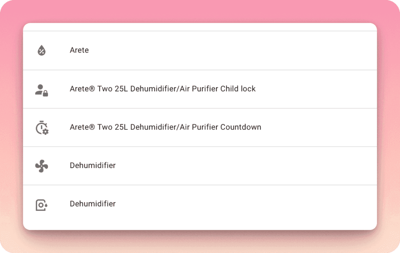Click the countdown timer with gear icon
The height and width of the screenshot is (253, 400).
coord(41,128)
